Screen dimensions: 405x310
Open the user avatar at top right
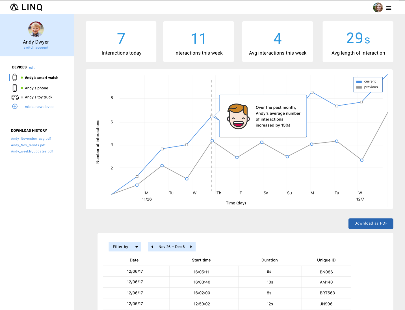pyautogui.click(x=378, y=8)
